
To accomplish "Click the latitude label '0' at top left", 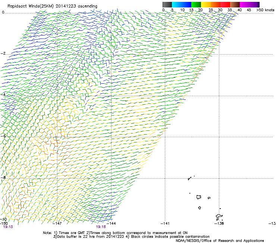I will (3, 12).
